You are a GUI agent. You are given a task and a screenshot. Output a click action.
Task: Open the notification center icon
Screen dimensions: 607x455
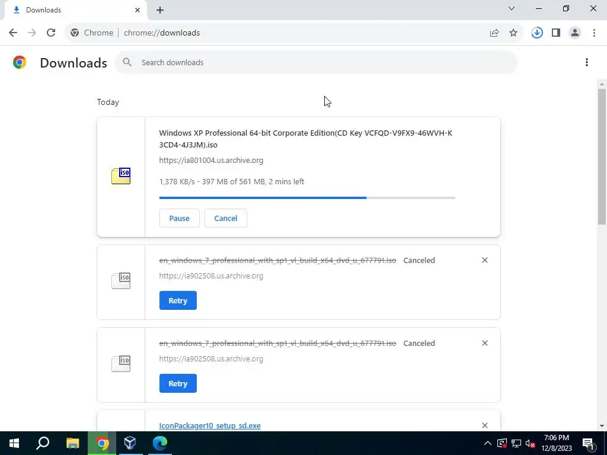(588, 443)
